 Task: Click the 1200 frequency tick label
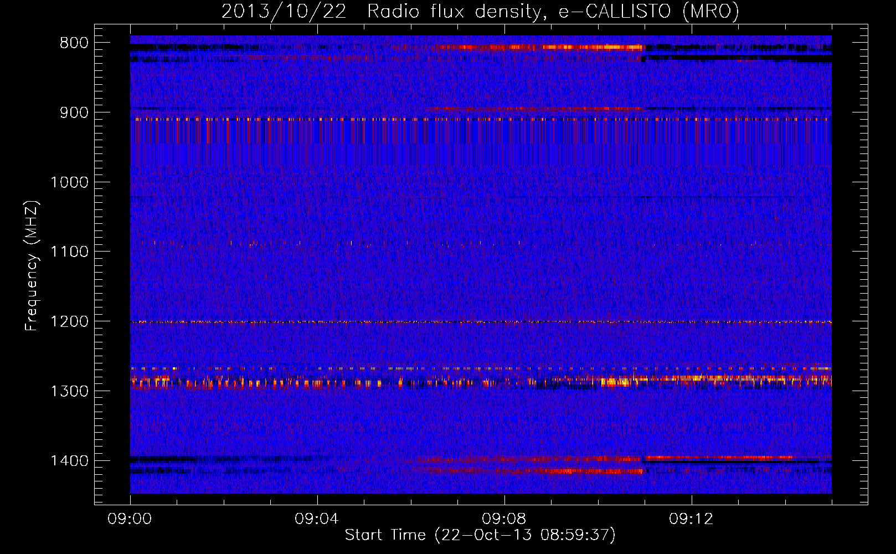(x=70, y=321)
